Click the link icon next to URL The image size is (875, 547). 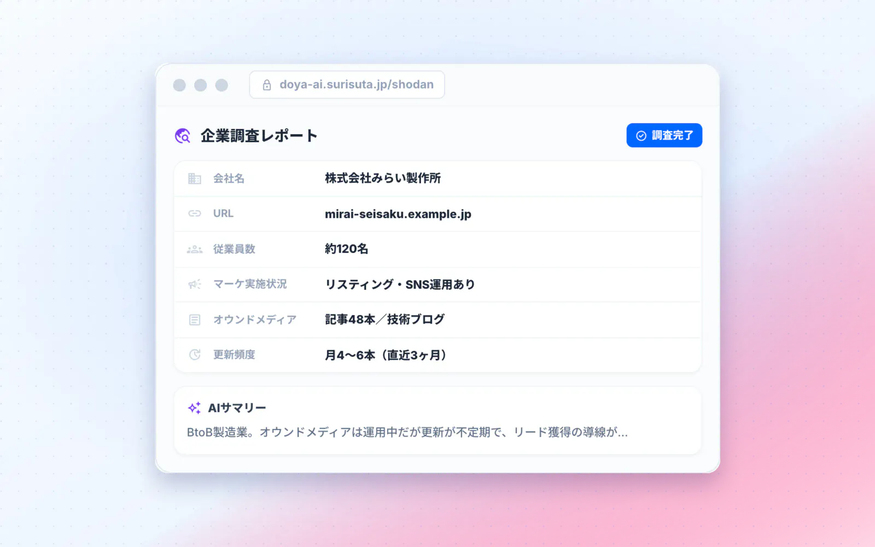coord(195,213)
